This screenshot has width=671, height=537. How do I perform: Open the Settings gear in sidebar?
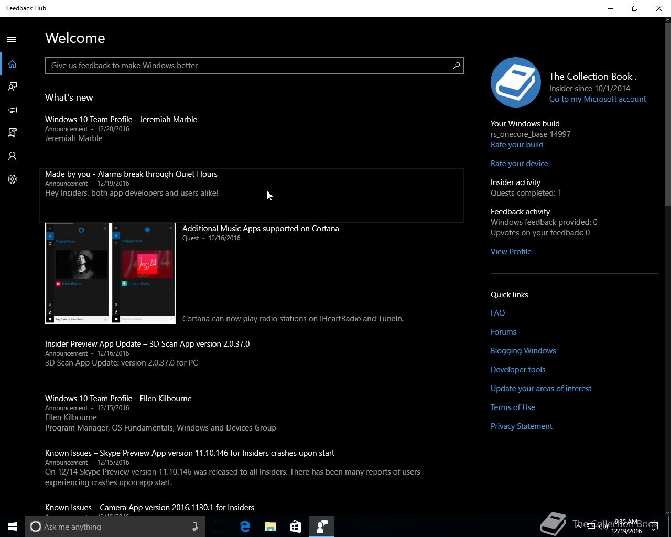pyautogui.click(x=12, y=179)
